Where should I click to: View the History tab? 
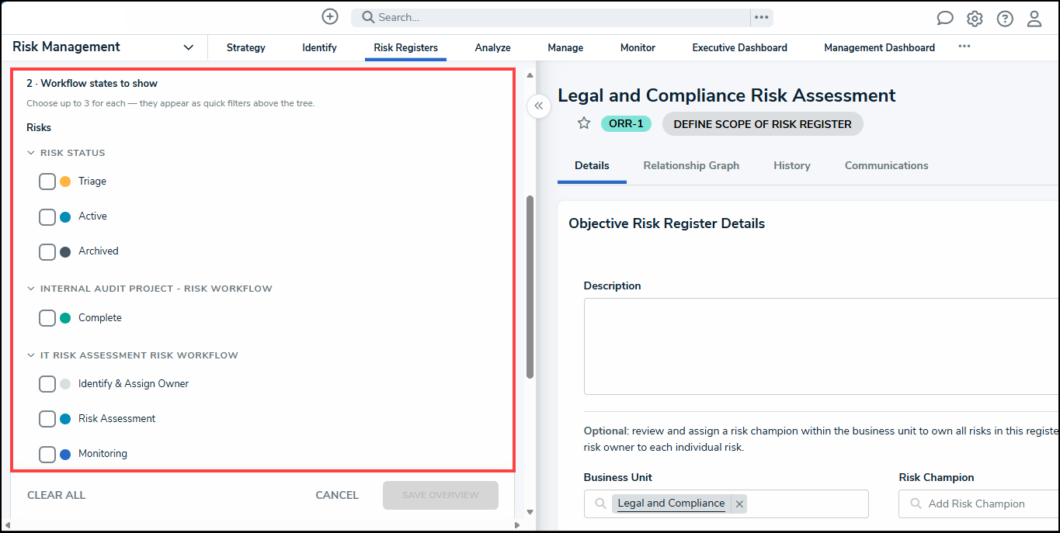(x=792, y=165)
